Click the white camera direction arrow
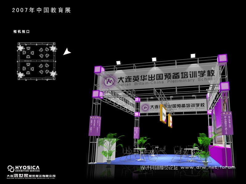 67,52
